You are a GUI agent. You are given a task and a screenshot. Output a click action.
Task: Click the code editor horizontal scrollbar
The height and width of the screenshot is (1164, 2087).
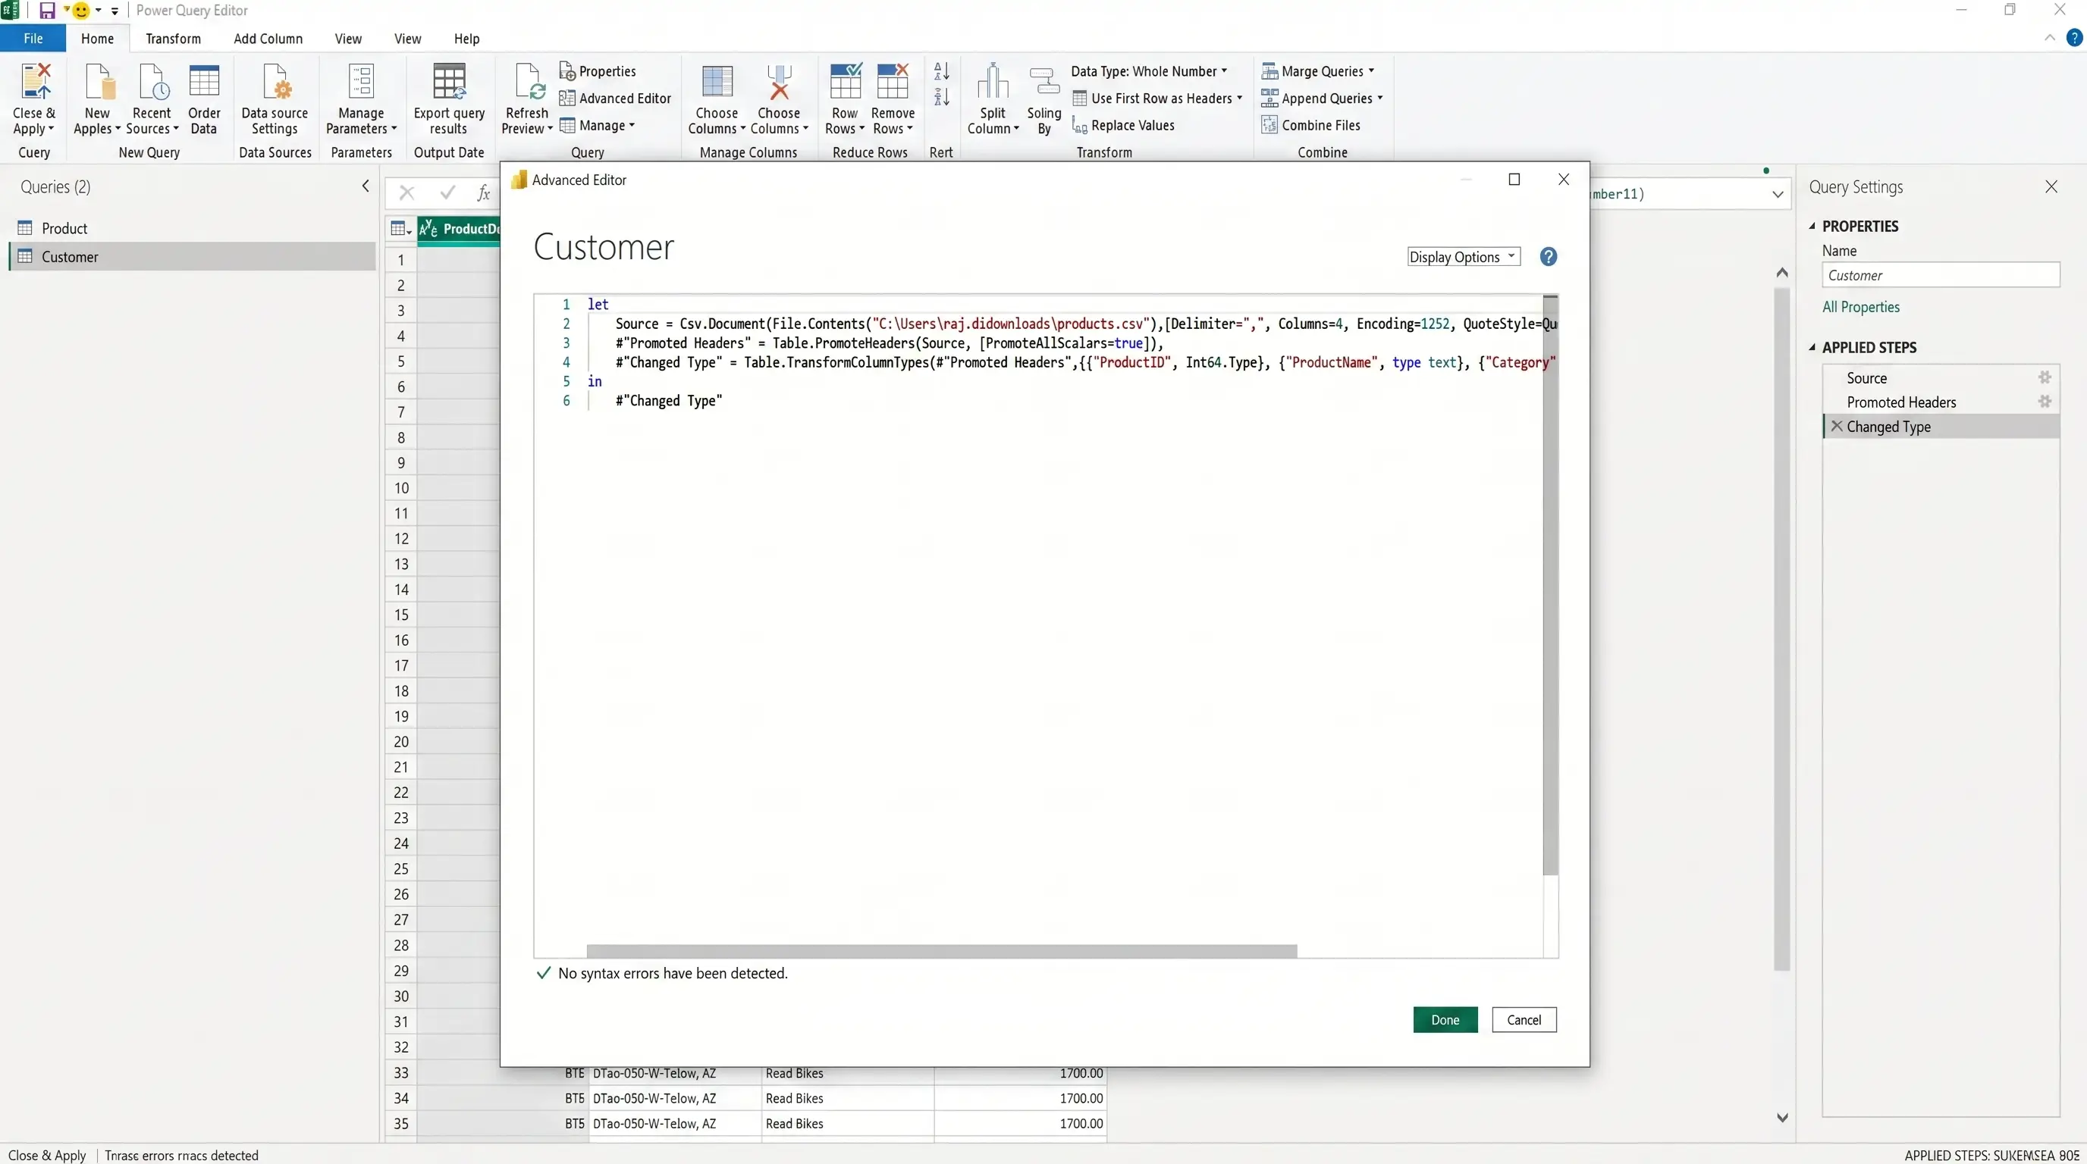tap(941, 951)
